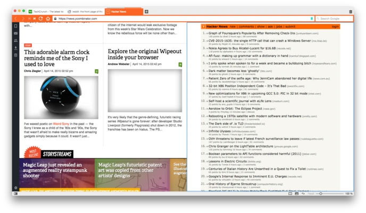Screen dimensions: 366x213
Task: Open 'comments' in Hacker News nav
Action: pos(246,27)
